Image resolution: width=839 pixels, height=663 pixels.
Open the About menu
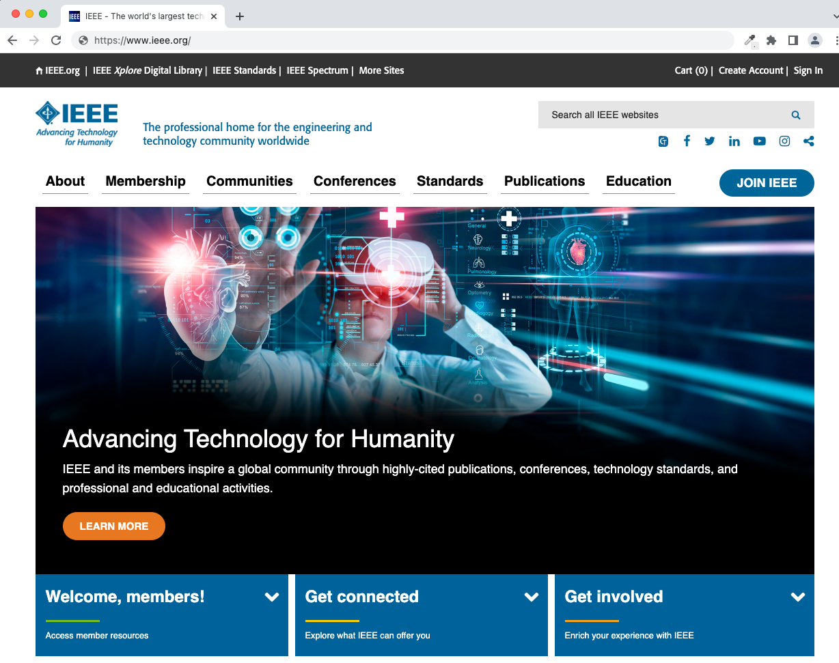(66, 181)
